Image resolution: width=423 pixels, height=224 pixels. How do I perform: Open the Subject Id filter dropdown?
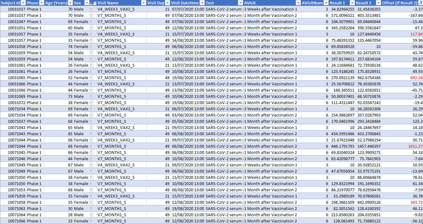pos(23,3)
